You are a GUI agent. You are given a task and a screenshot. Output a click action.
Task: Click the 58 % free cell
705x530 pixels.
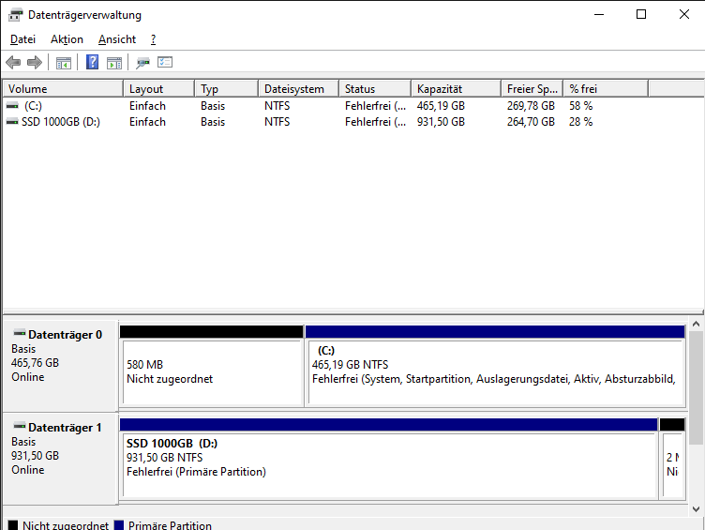click(581, 106)
